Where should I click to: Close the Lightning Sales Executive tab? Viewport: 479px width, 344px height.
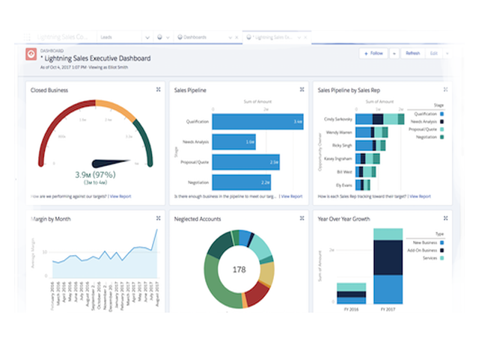point(305,37)
